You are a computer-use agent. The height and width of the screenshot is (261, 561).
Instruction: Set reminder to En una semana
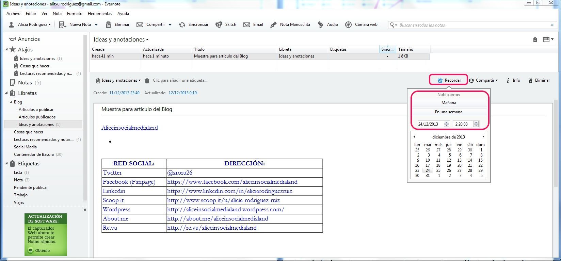449,112
